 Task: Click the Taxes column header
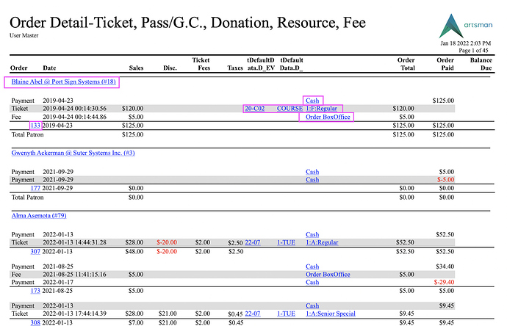[235, 68]
